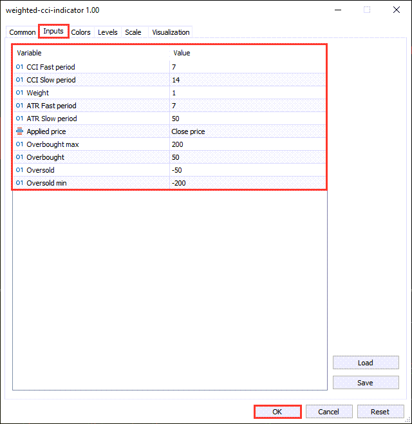Save the input settings with Save
The height and width of the screenshot is (424, 412).
pos(365,382)
